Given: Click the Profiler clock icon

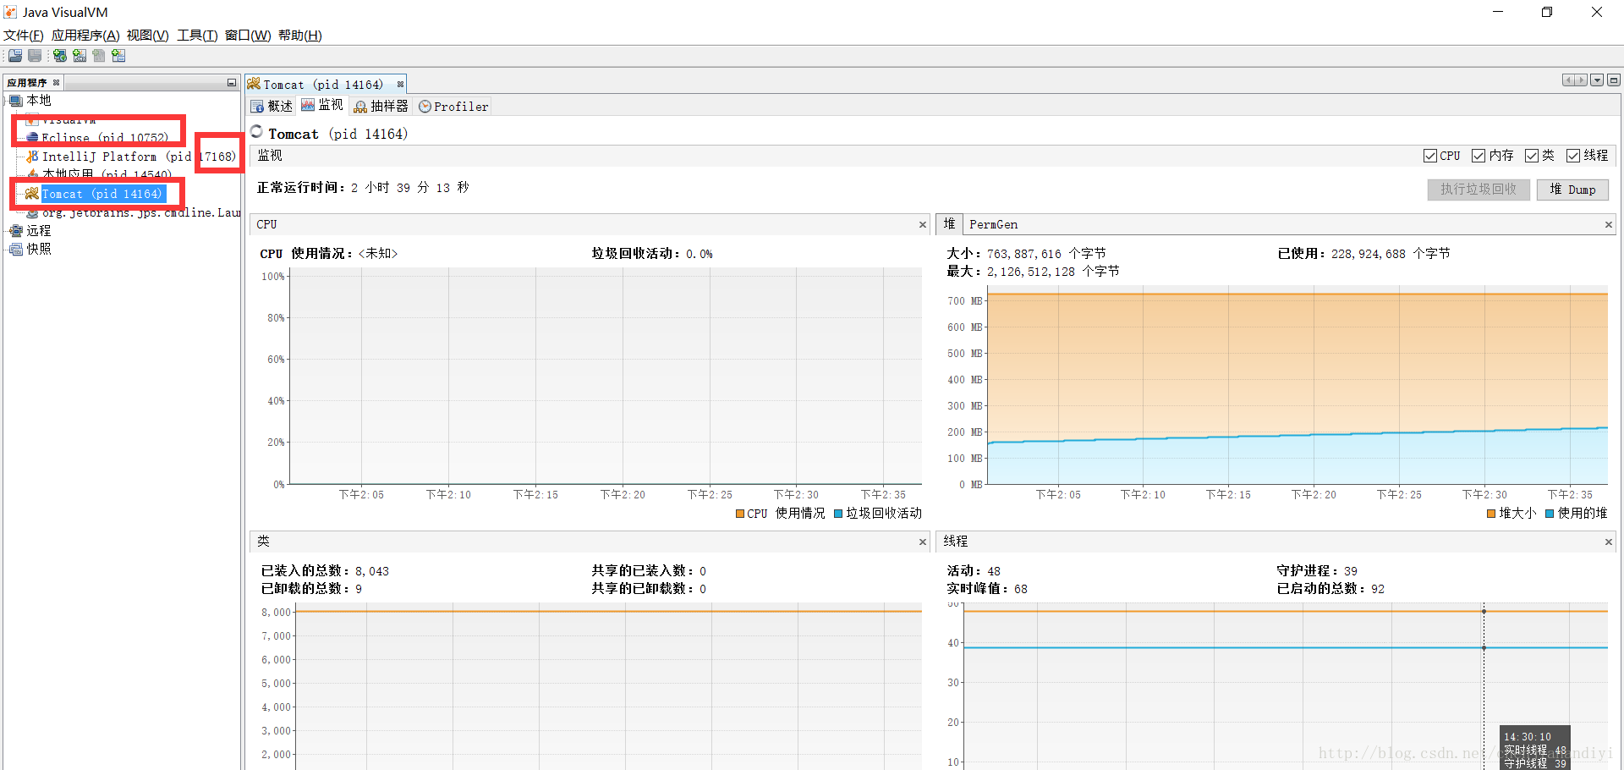Looking at the screenshot, I should click(x=425, y=107).
